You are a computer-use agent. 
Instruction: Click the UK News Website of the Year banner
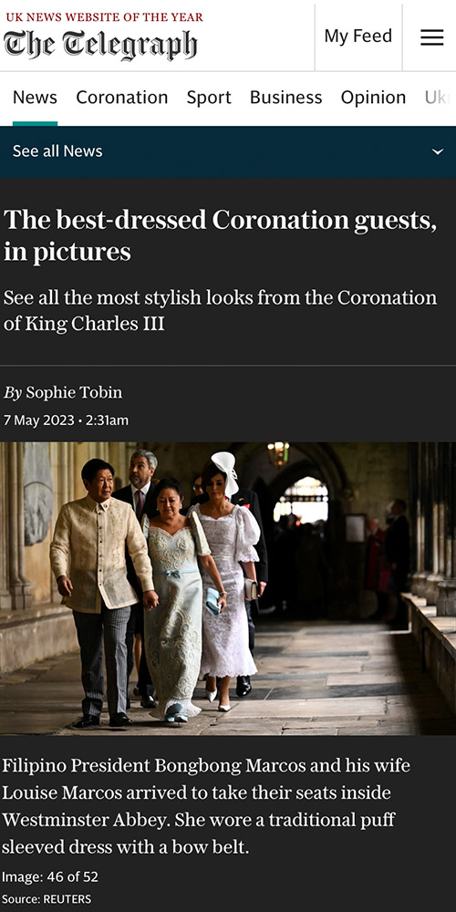tap(104, 16)
